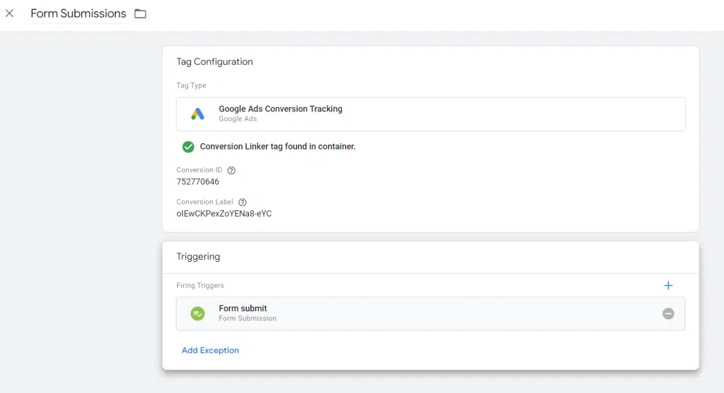
Task: Click the Triggering section heading
Action: pyautogui.click(x=198, y=257)
